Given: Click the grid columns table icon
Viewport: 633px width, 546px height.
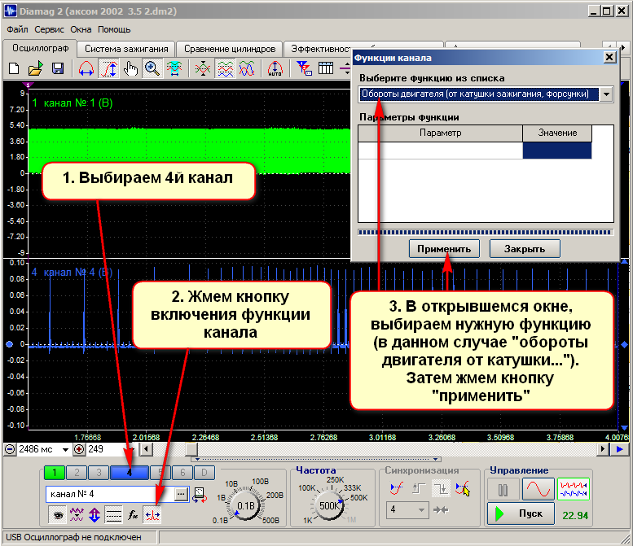Looking at the screenshot, I should 325,68.
